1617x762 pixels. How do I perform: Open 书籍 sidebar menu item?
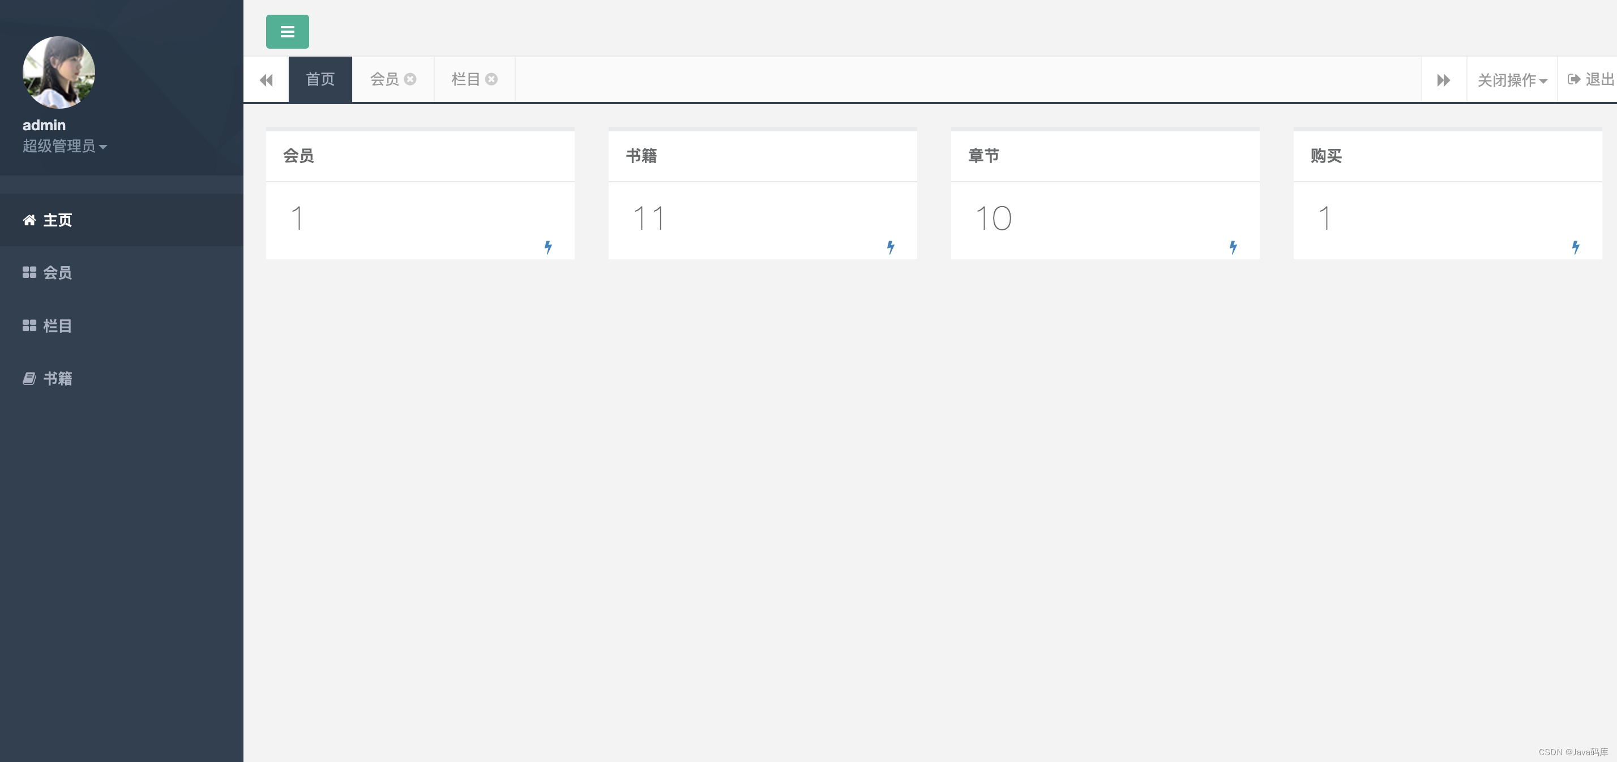[x=57, y=379]
